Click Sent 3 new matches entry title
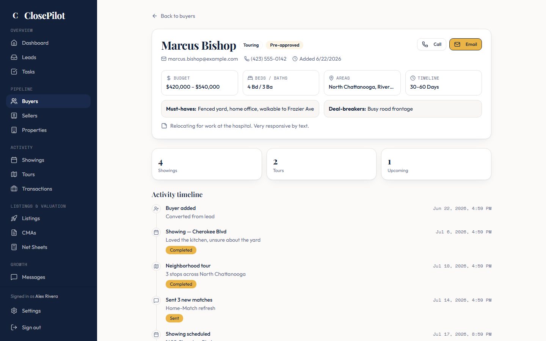Screen dimensions: 546x341 pyautogui.click(x=189, y=300)
